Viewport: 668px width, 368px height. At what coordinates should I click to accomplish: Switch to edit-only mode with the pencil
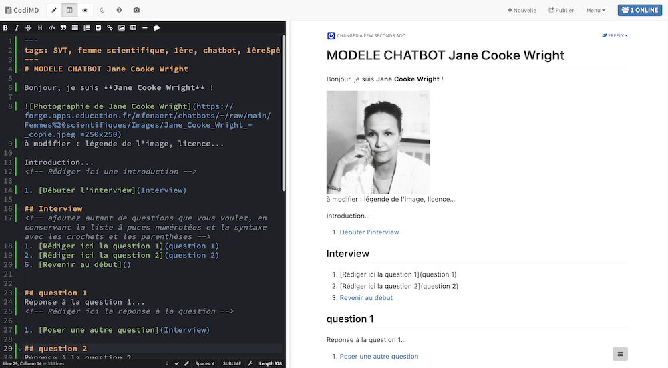point(55,10)
